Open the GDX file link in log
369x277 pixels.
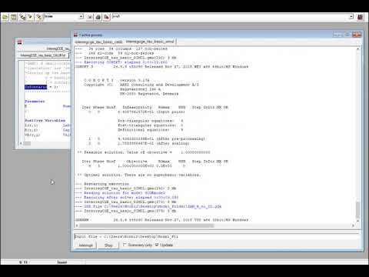[x=152, y=206]
